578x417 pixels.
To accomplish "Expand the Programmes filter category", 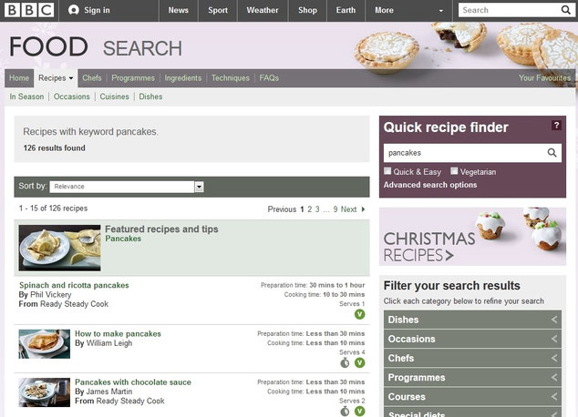I will pyautogui.click(x=472, y=377).
